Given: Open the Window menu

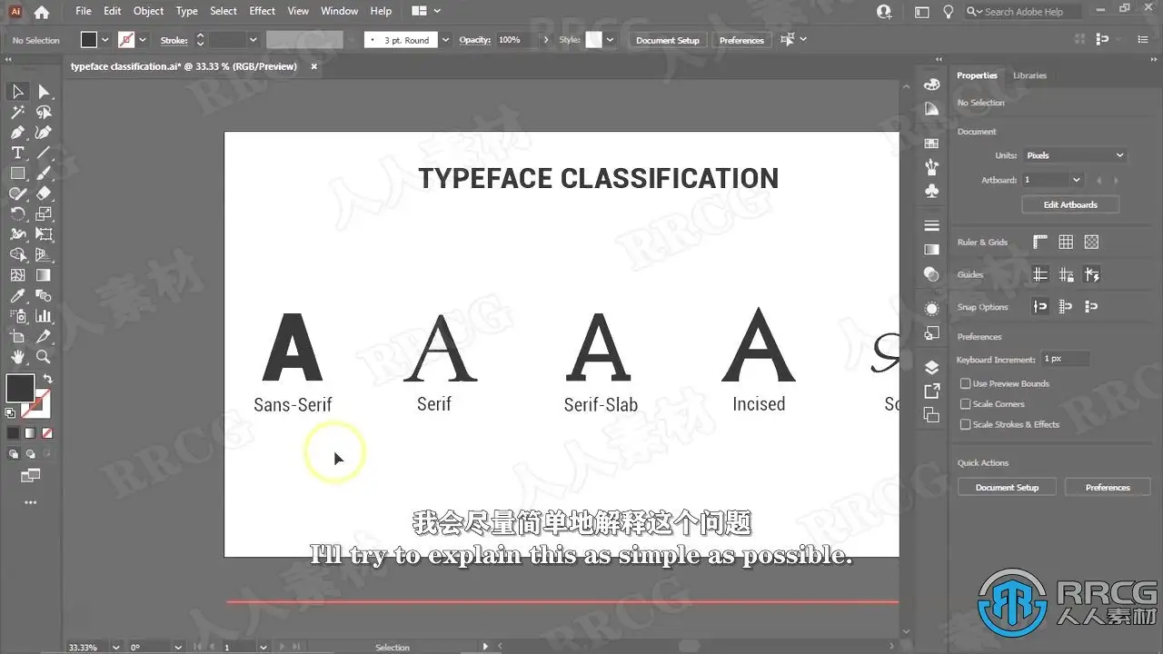Looking at the screenshot, I should pyautogui.click(x=340, y=11).
